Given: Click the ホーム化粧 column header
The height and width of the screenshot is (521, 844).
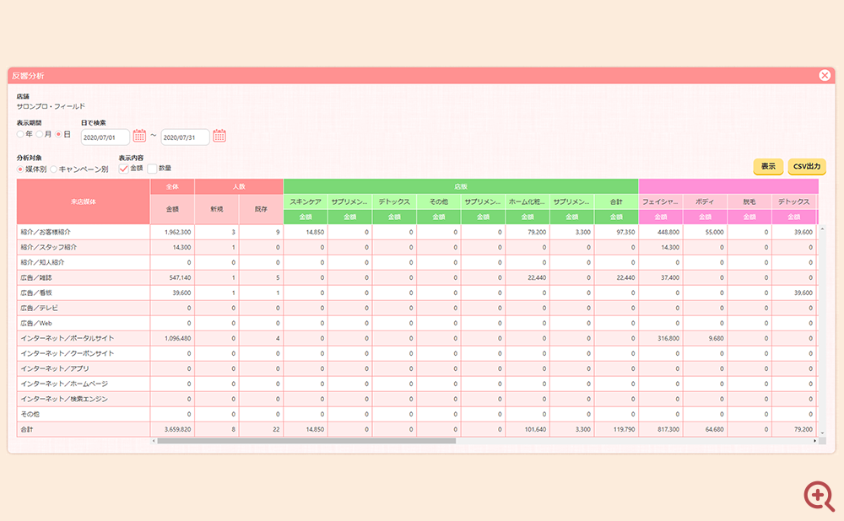Looking at the screenshot, I should pyautogui.click(x=527, y=201).
